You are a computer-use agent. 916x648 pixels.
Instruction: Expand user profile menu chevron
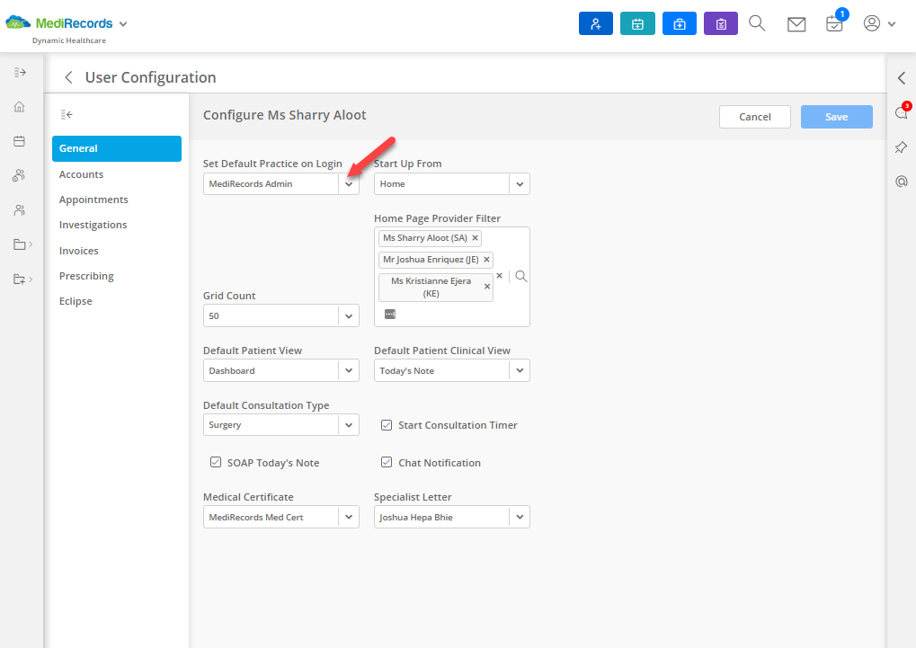point(892,24)
